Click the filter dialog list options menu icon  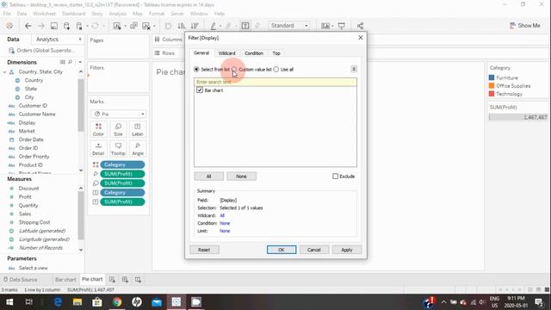point(354,69)
